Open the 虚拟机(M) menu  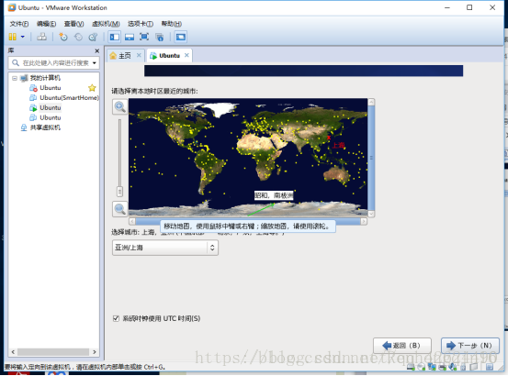click(x=106, y=24)
